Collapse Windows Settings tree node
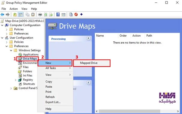Viewport: 182px width, 114px height. pos(11,50)
